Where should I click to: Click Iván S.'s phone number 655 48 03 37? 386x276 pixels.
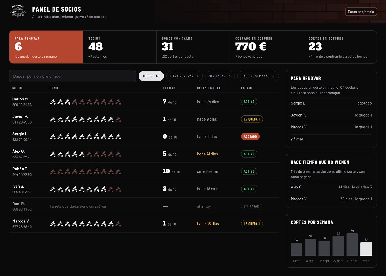(22, 192)
